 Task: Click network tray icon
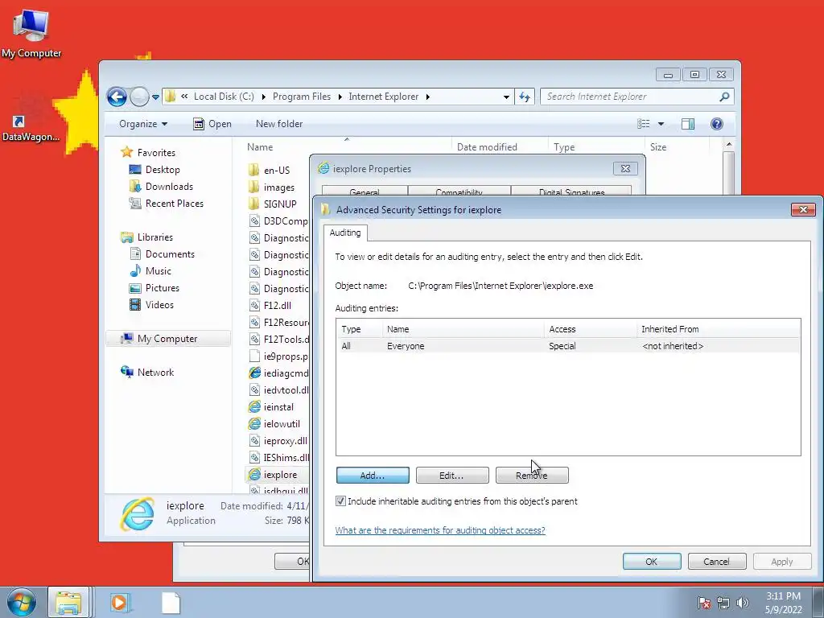click(x=723, y=602)
